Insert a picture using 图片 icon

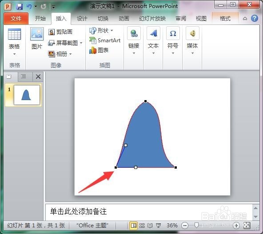37,34
